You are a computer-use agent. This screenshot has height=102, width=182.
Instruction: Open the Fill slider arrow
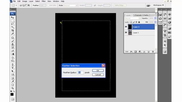click(x=155, y=22)
